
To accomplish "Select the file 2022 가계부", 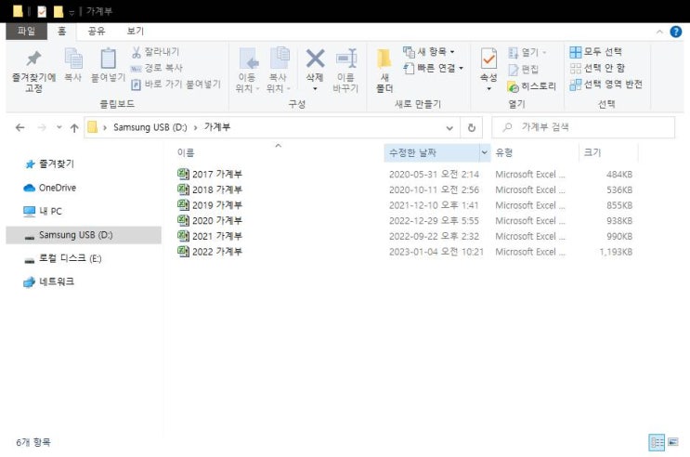I will (x=210, y=252).
